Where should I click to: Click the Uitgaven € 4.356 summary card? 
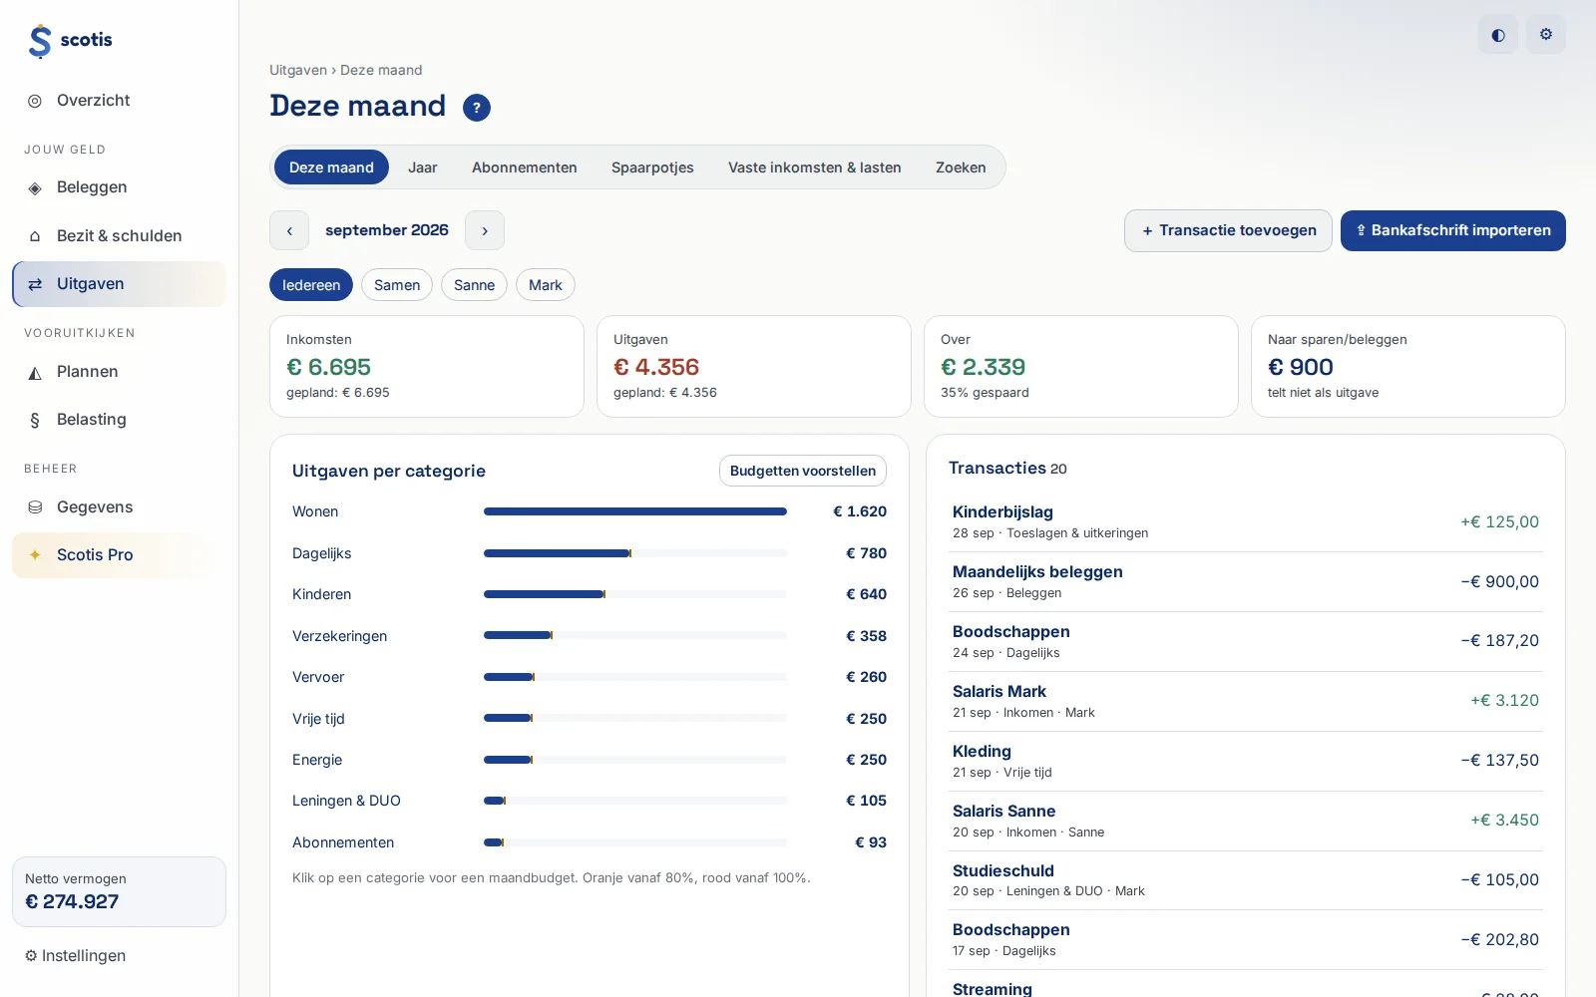click(x=754, y=367)
